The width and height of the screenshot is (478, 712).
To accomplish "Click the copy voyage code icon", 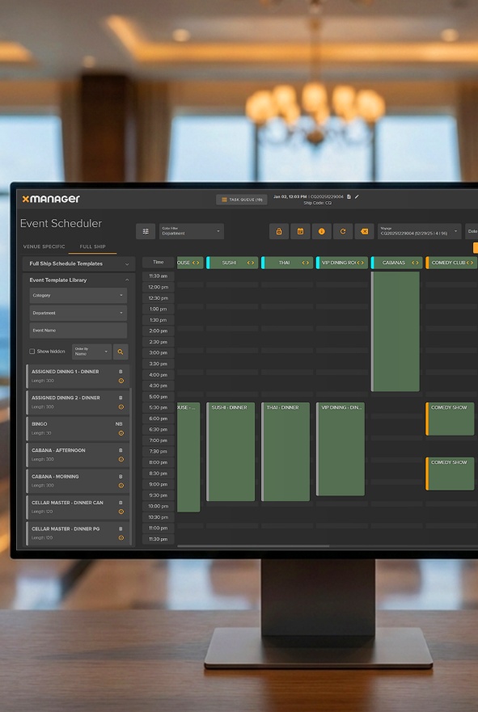I will tap(349, 196).
